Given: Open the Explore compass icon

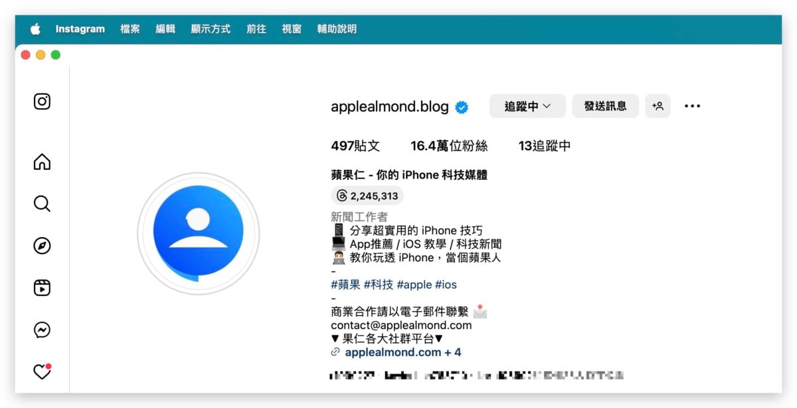Looking at the screenshot, I should point(42,246).
